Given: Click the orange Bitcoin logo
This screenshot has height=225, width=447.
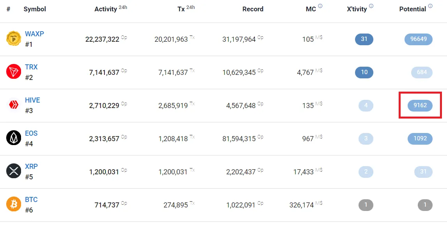Looking at the screenshot, I should 14,204.
